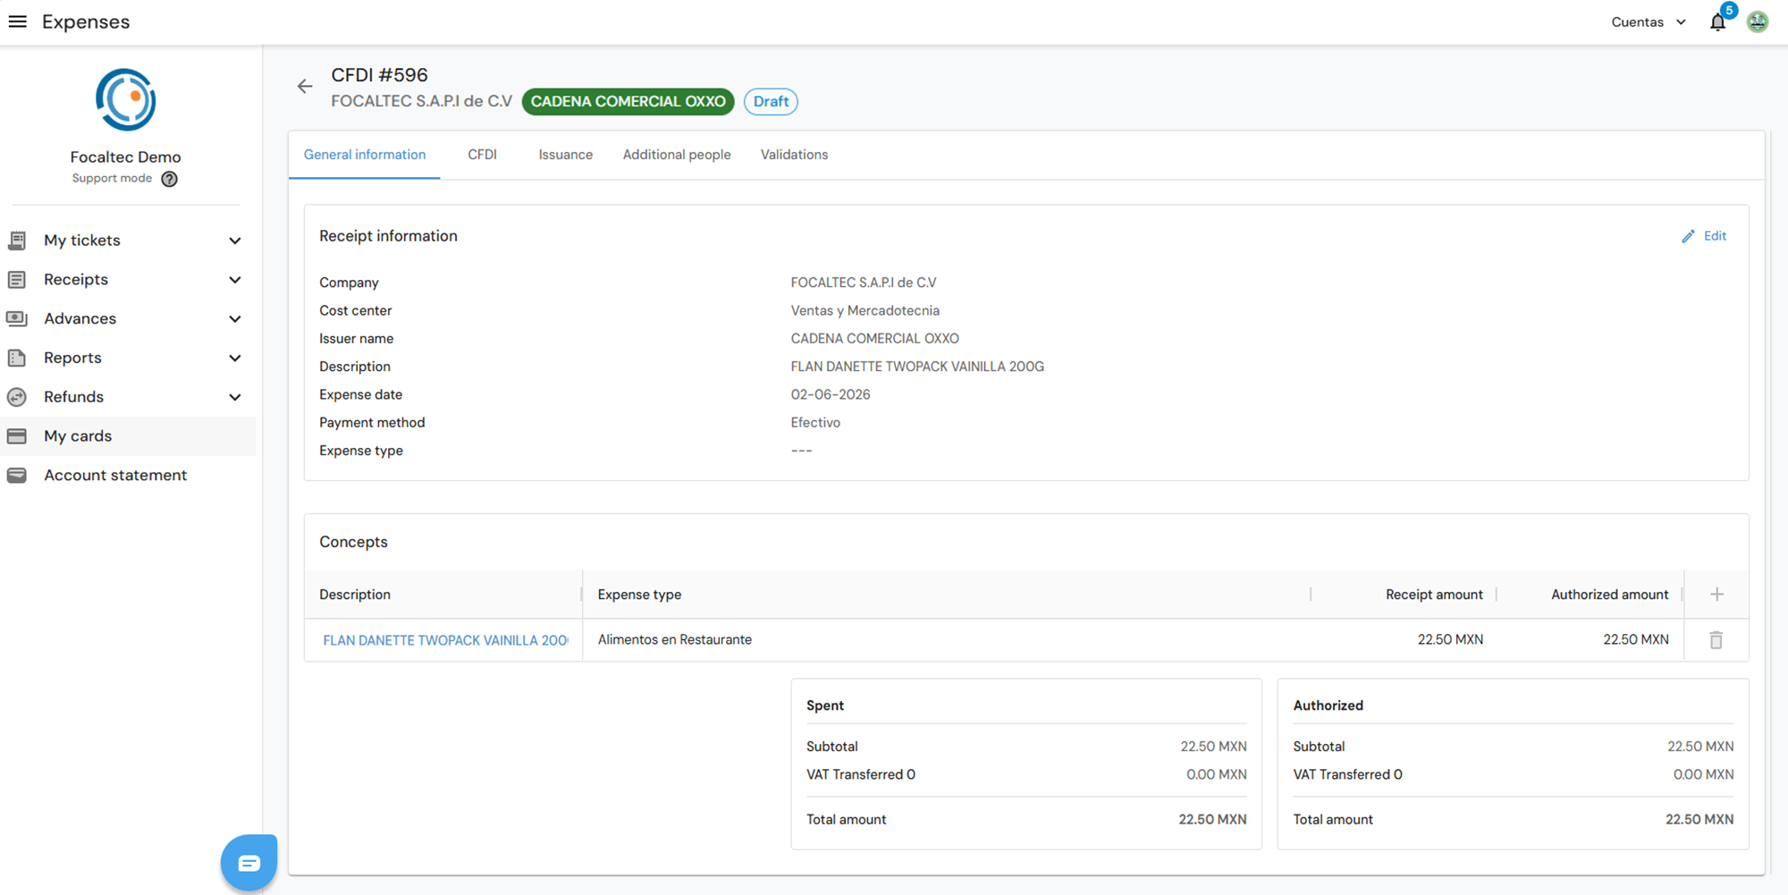Click the My cards card icon

17,436
